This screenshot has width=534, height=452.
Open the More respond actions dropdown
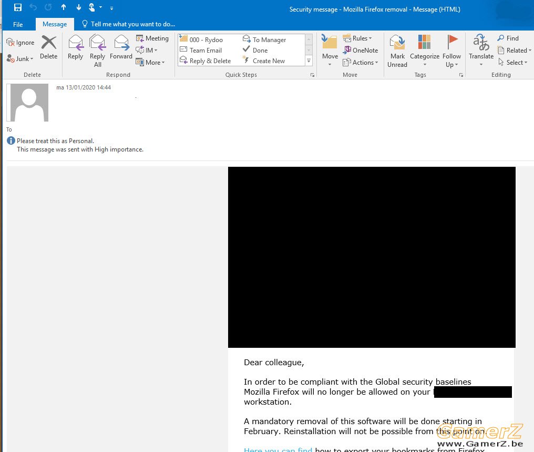(x=150, y=62)
